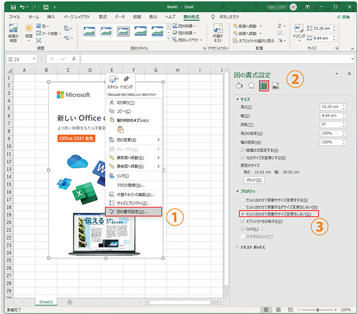This screenshot has width=358, height=314.
Task: Collapse the サイズ section
Action: 238,99
